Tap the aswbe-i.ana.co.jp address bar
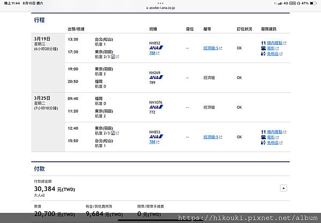The width and height of the screenshot is (321, 223). (160, 8)
